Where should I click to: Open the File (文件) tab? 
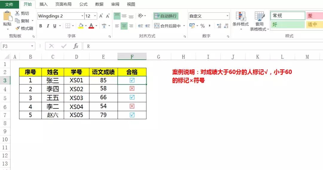coord(9,4)
